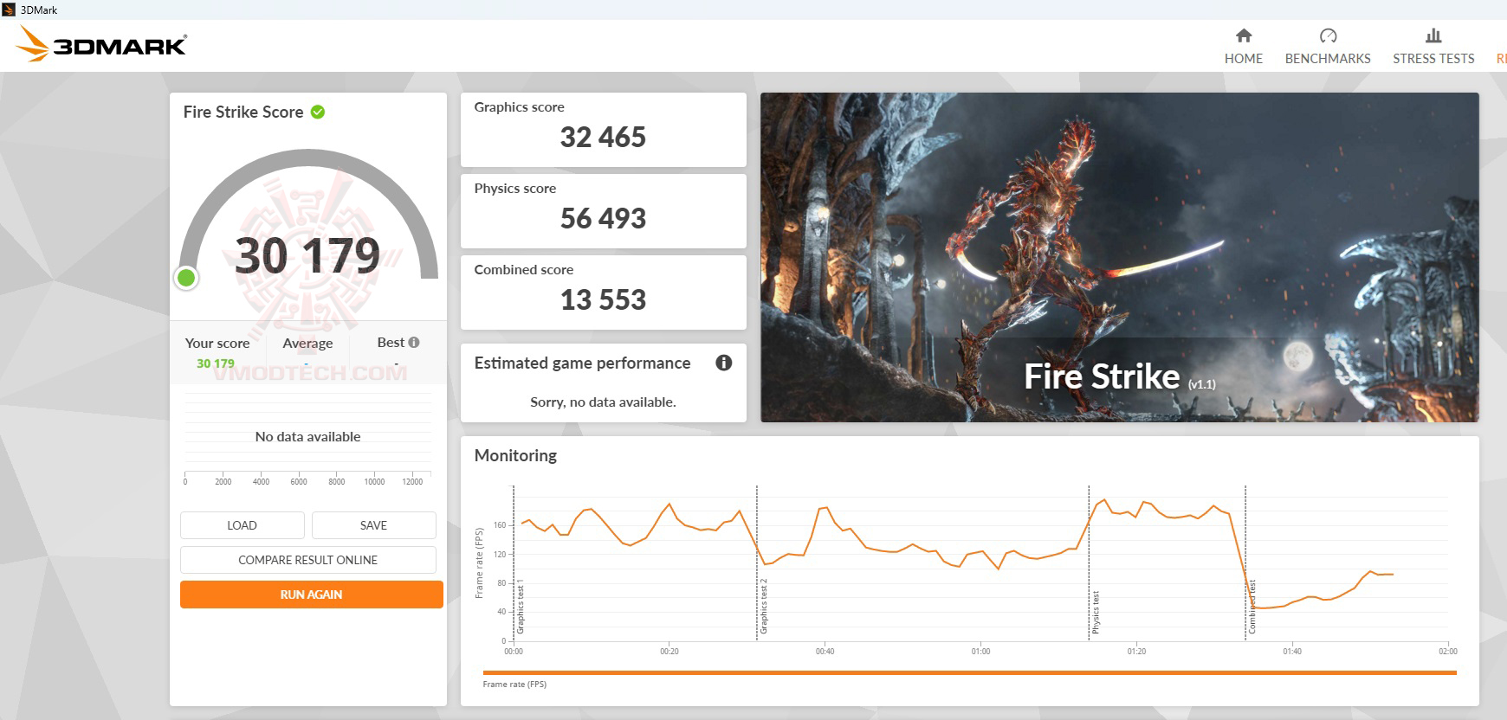Click the main score 30 179

coord(307,255)
